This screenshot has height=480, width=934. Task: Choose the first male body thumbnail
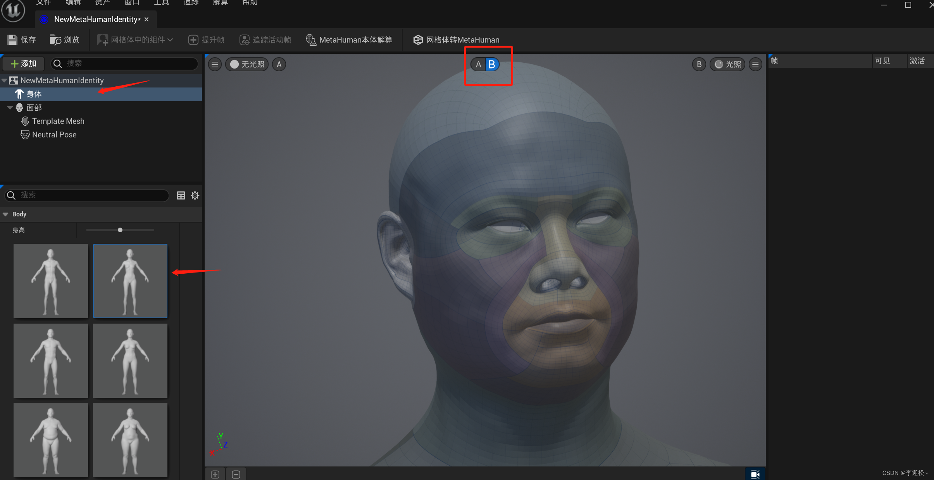coord(51,281)
